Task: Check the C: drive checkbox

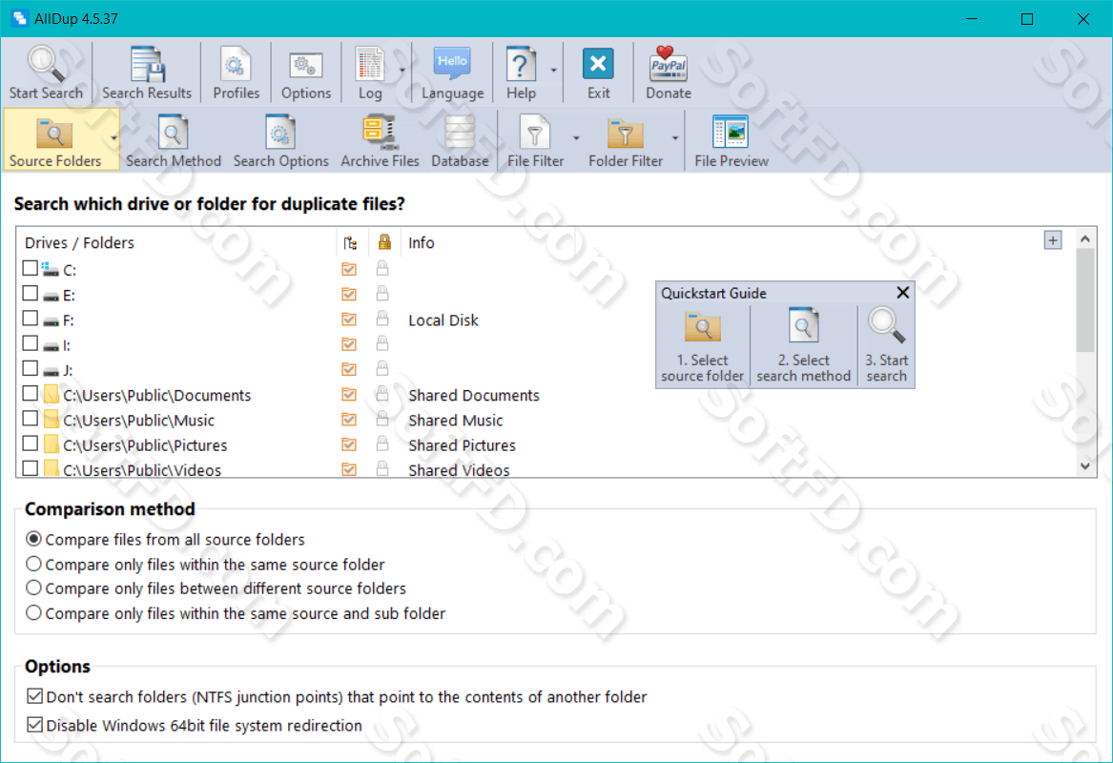Action: (x=30, y=268)
